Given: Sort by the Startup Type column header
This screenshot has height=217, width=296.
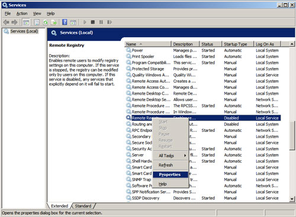Looking at the screenshot, I should tap(238, 44).
